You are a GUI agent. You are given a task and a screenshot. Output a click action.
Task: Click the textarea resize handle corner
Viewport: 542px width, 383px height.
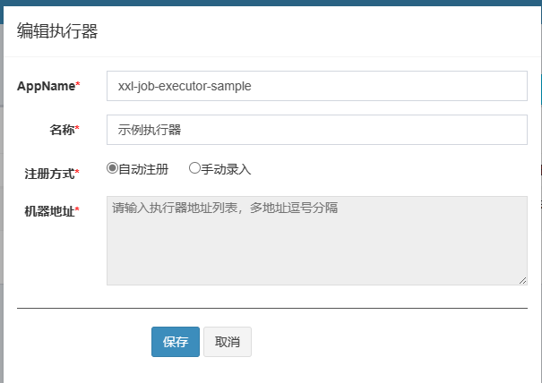523,281
